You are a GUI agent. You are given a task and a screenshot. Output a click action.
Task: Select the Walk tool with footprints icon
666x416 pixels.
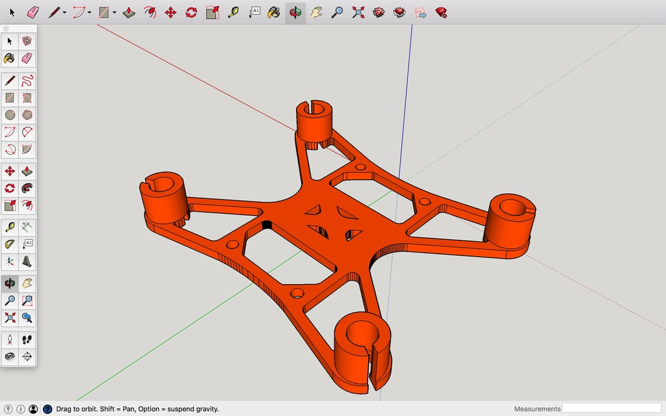pyautogui.click(x=27, y=339)
